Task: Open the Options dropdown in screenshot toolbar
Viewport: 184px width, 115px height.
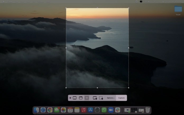Action: [x=111, y=98]
